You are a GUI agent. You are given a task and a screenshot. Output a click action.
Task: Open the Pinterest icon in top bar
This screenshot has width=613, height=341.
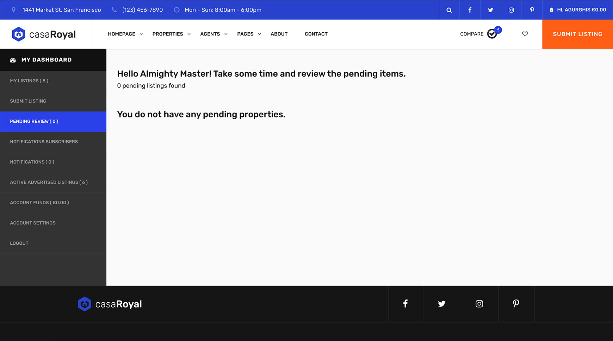532,10
